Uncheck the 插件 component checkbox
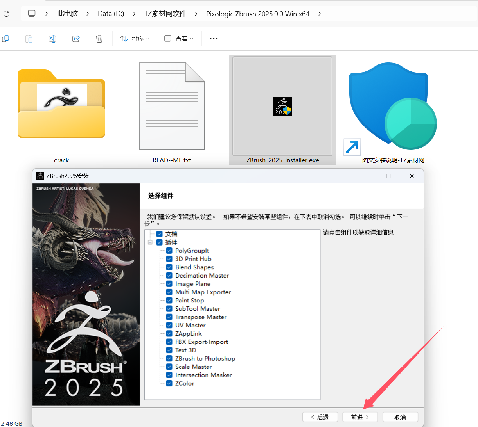This screenshot has width=478, height=427. click(x=159, y=242)
